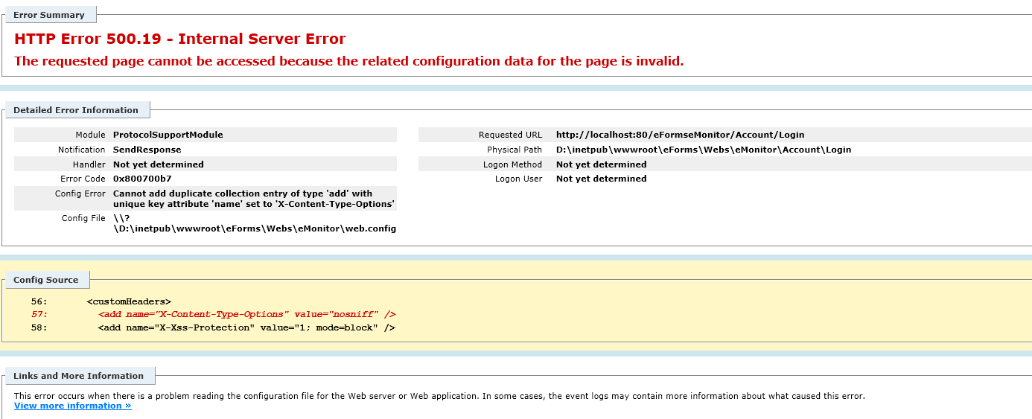Viewport: 1032px width, 419px height.
Task: Open the "View more information" link
Action: [x=72, y=406]
